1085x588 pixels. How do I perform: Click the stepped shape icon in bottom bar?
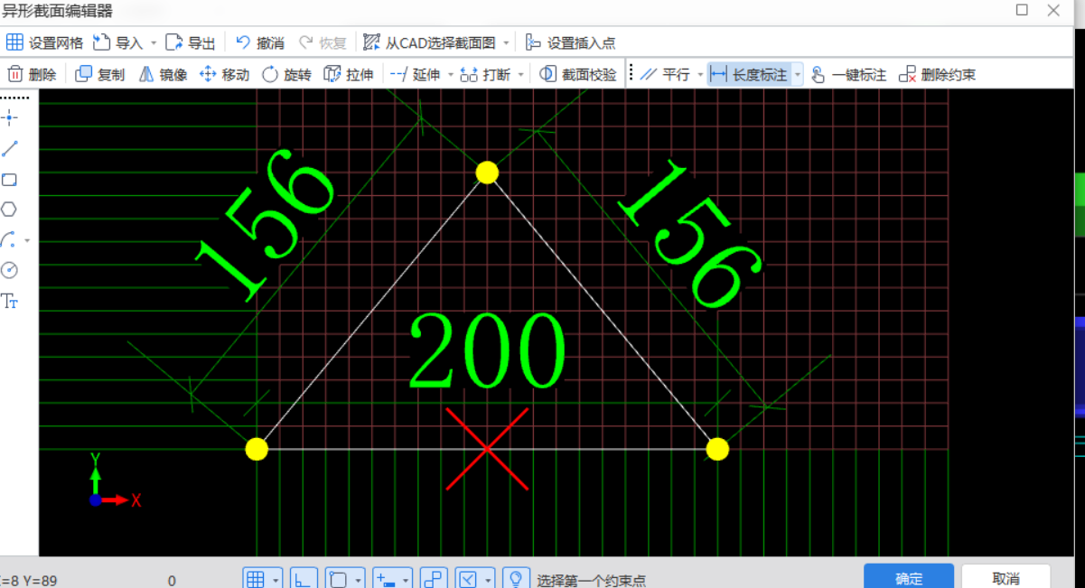click(435, 579)
